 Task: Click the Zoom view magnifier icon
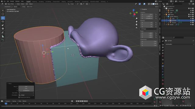pos(136,18)
